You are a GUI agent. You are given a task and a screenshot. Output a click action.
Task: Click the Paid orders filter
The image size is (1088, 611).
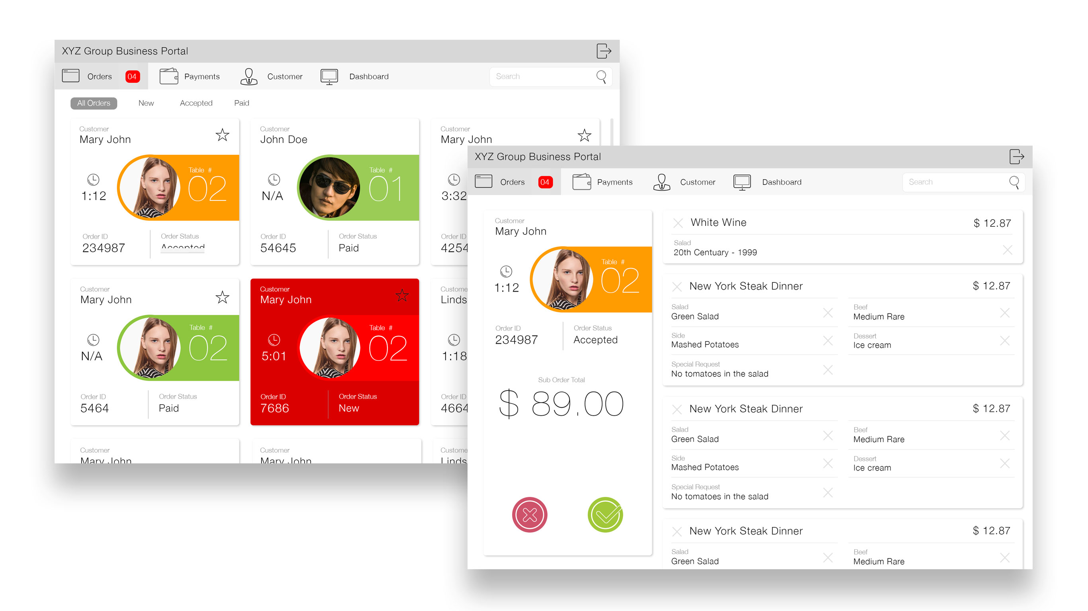click(242, 103)
